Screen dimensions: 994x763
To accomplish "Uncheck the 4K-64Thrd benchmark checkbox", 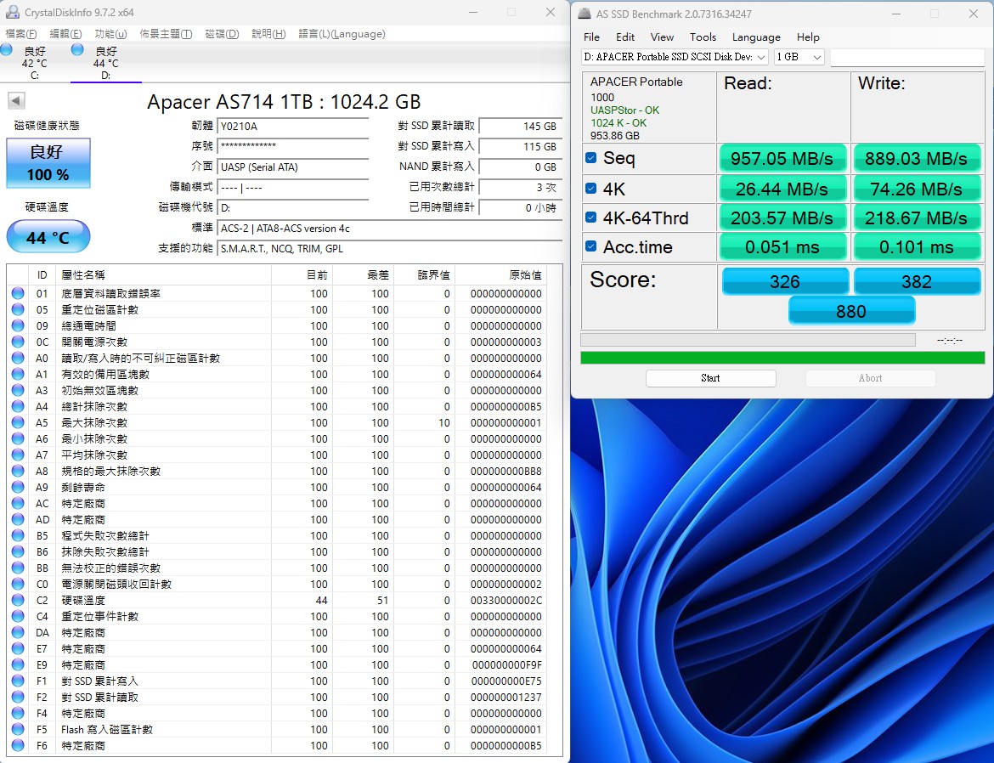I will (590, 217).
